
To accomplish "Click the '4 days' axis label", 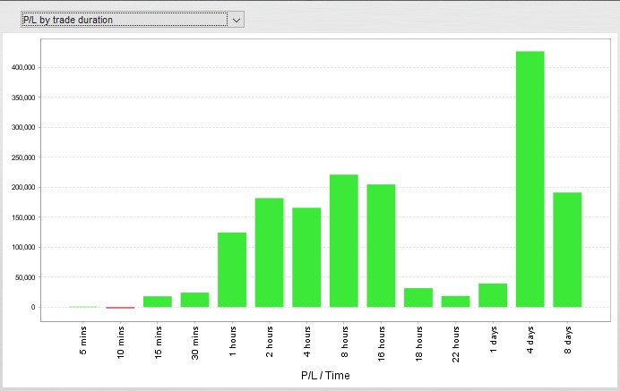I will click(x=530, y=340).
